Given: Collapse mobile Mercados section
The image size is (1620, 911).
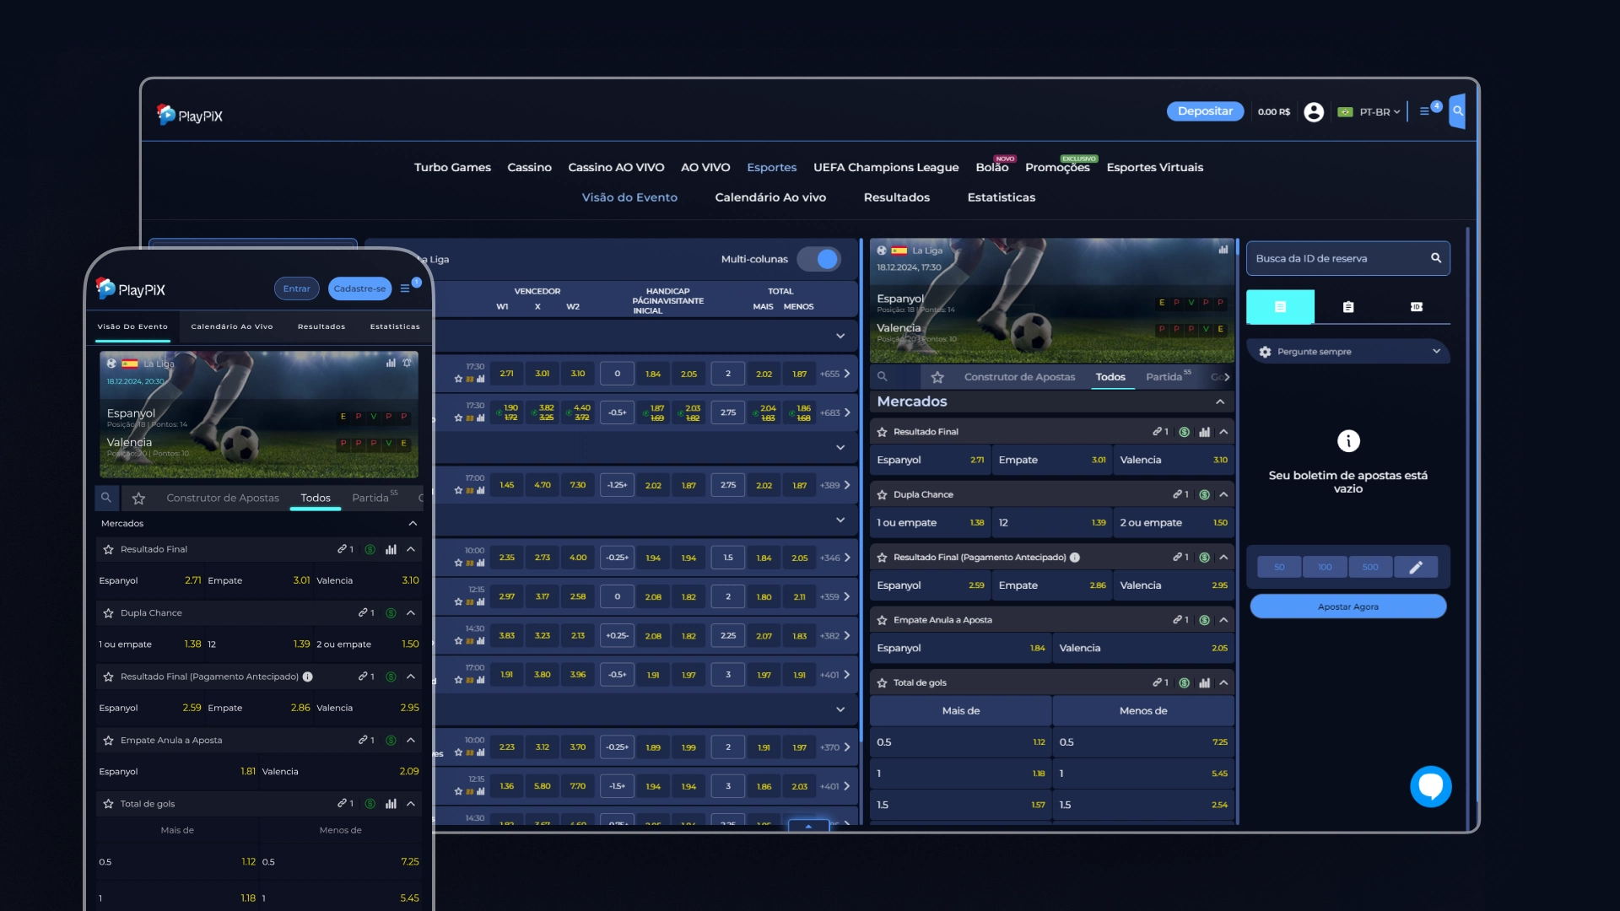Looking at the screenshot, I should tap(413, 524).
